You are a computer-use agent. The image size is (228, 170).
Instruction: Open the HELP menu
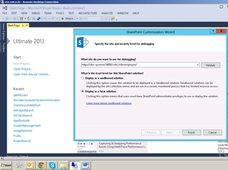(136, 13)
